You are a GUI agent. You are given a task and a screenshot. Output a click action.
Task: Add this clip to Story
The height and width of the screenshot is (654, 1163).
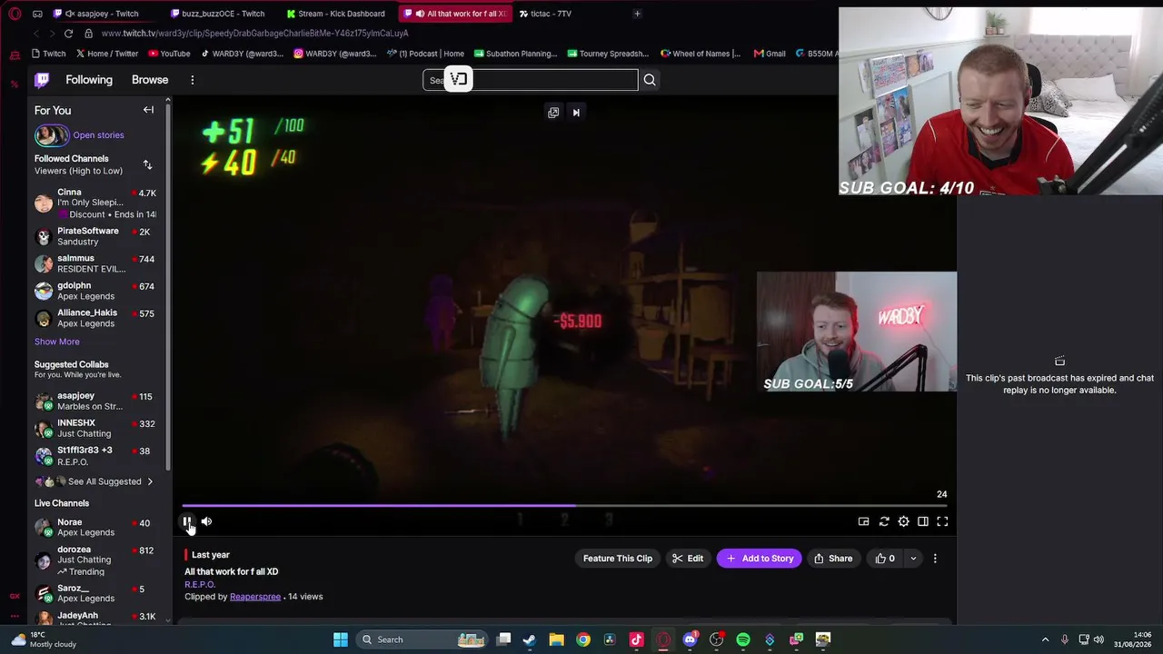pos(760,559)
